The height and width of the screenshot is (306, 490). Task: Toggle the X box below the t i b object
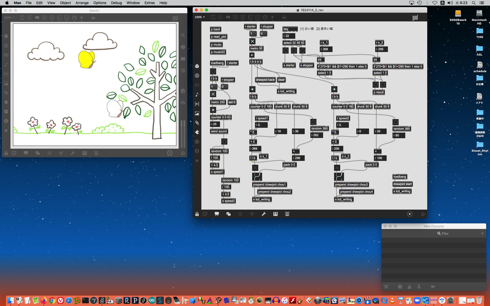coord(255,168)
